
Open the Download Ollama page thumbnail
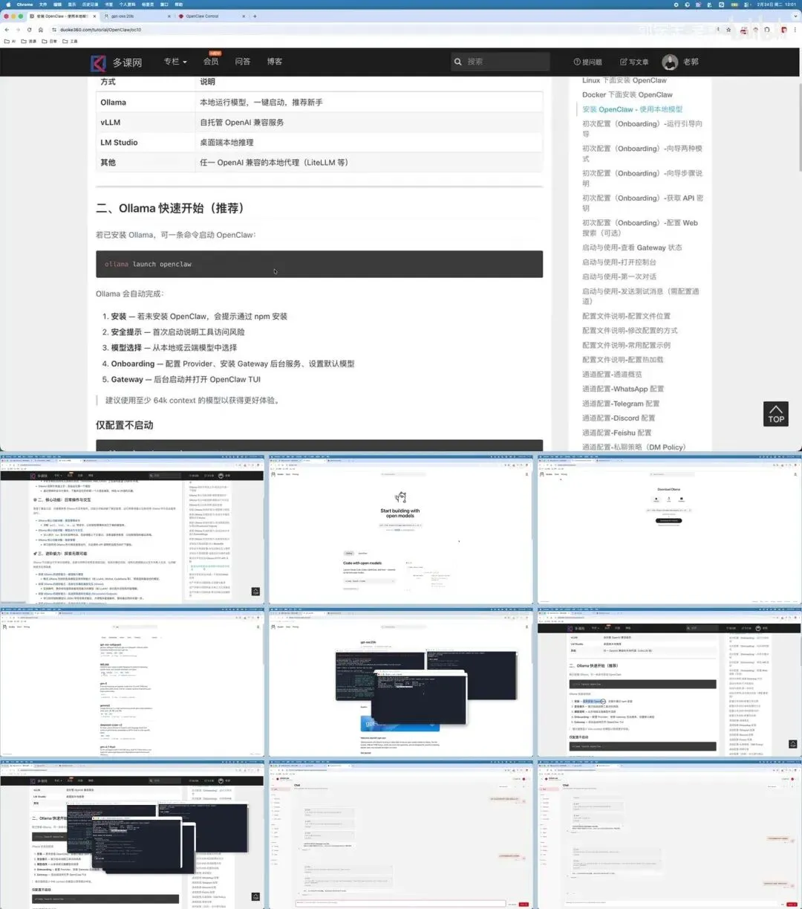(x=669, y=528)
